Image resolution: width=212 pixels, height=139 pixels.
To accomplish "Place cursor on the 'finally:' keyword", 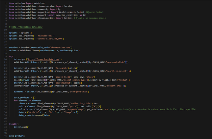I will tap(14, 124).
